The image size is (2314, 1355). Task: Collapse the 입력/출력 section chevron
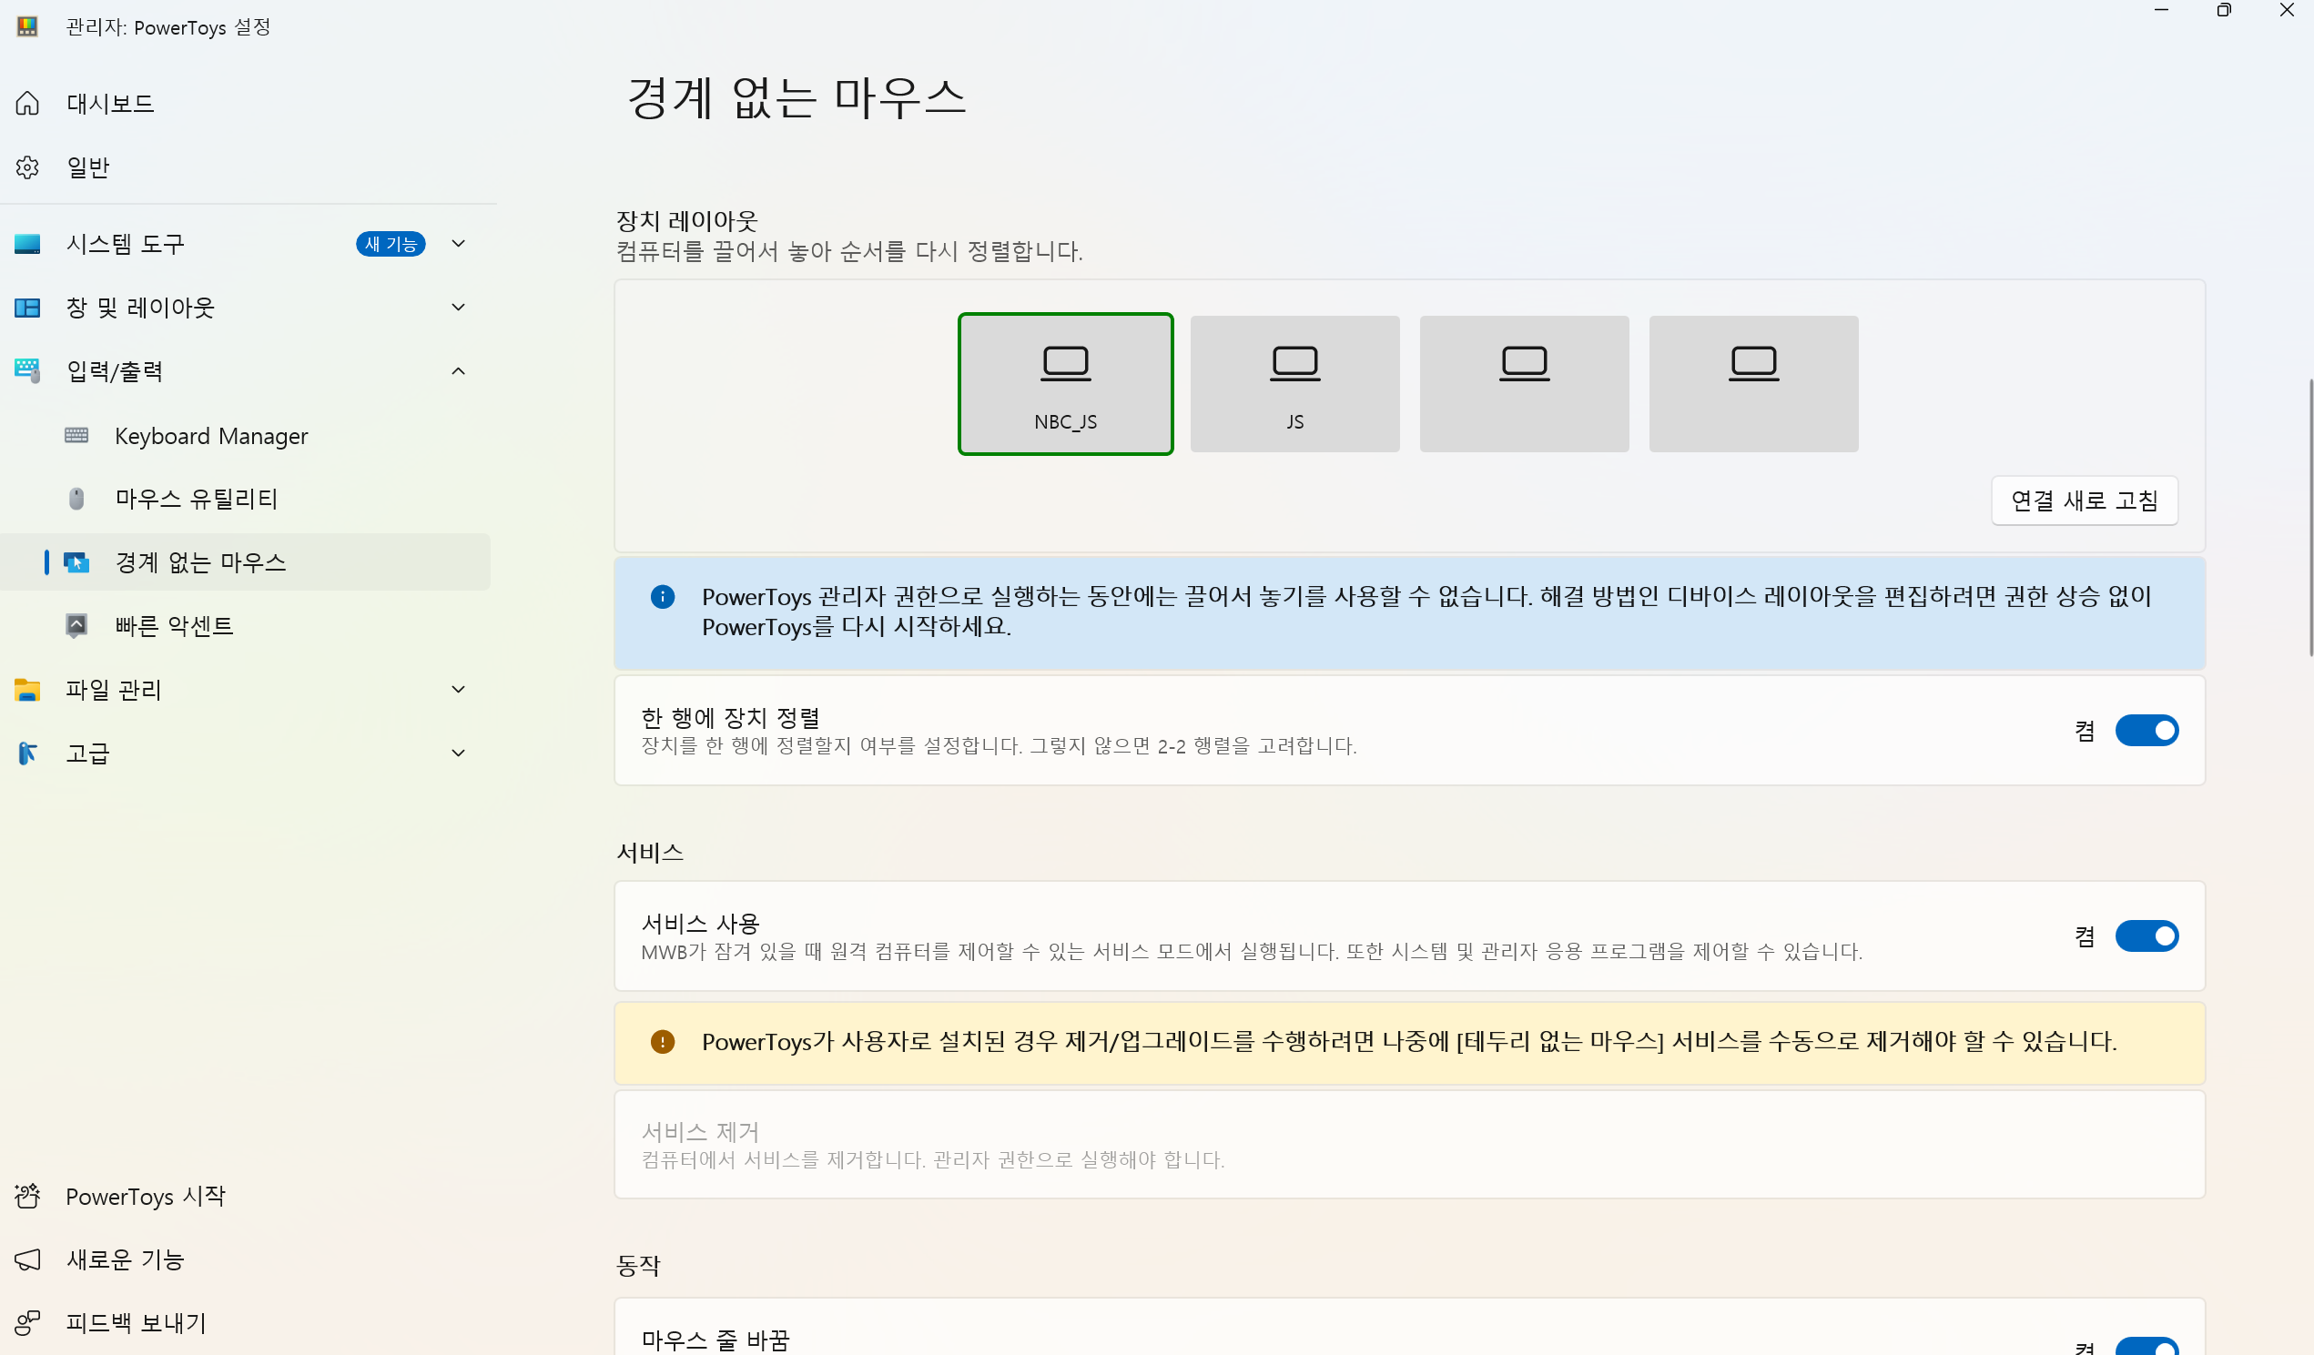[458, 371]
